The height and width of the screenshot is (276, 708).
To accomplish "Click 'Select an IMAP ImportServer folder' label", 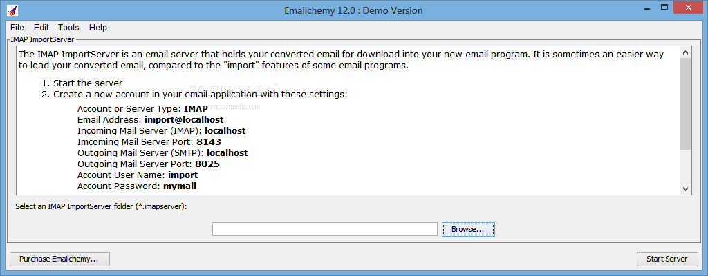I will pos(101,206).
